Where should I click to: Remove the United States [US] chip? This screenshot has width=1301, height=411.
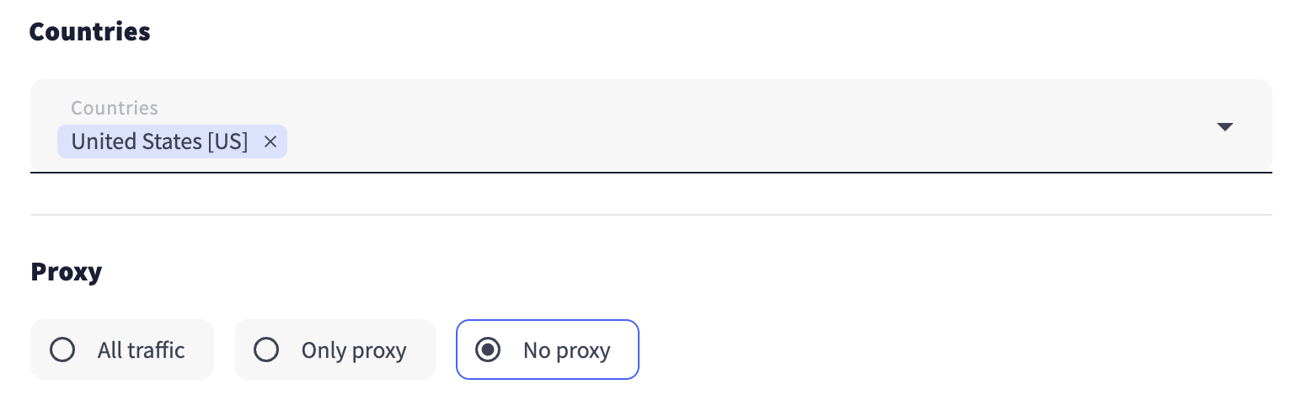point(270,142)
